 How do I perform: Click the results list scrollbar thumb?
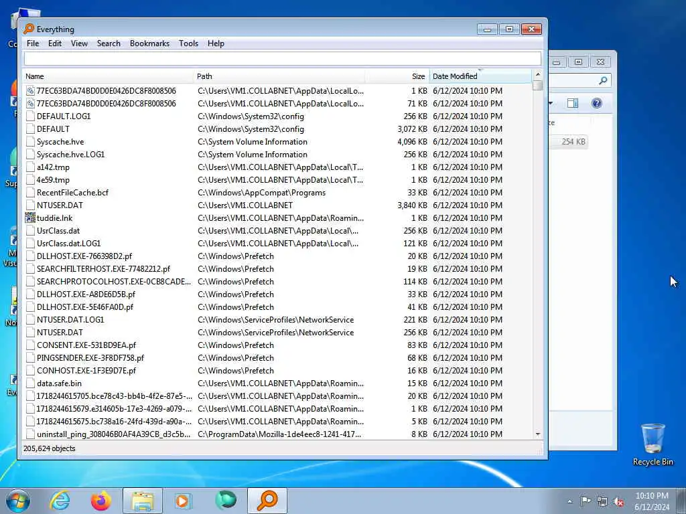pyautogui.click(x=538, y=85)
